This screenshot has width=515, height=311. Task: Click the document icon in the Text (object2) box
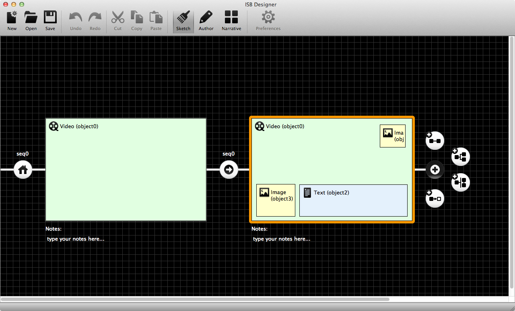point(307,192)
